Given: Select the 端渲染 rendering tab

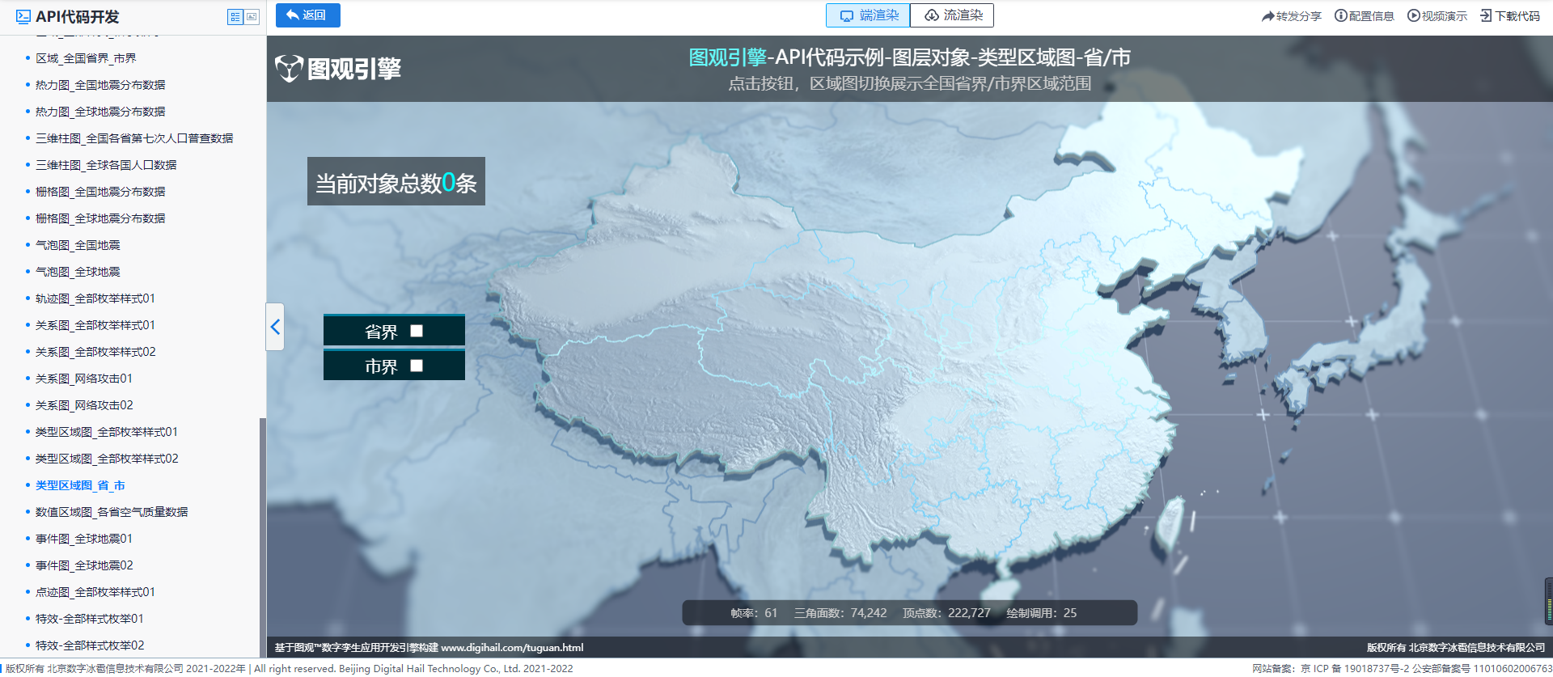Looking at the screenshot, I should coord(868,15).
